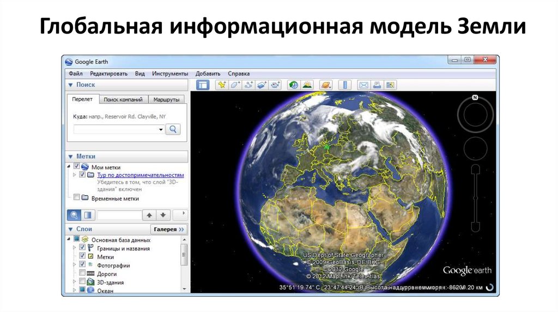Click the move up arrow button
The image size is (558, 312).
click(149, 215)
